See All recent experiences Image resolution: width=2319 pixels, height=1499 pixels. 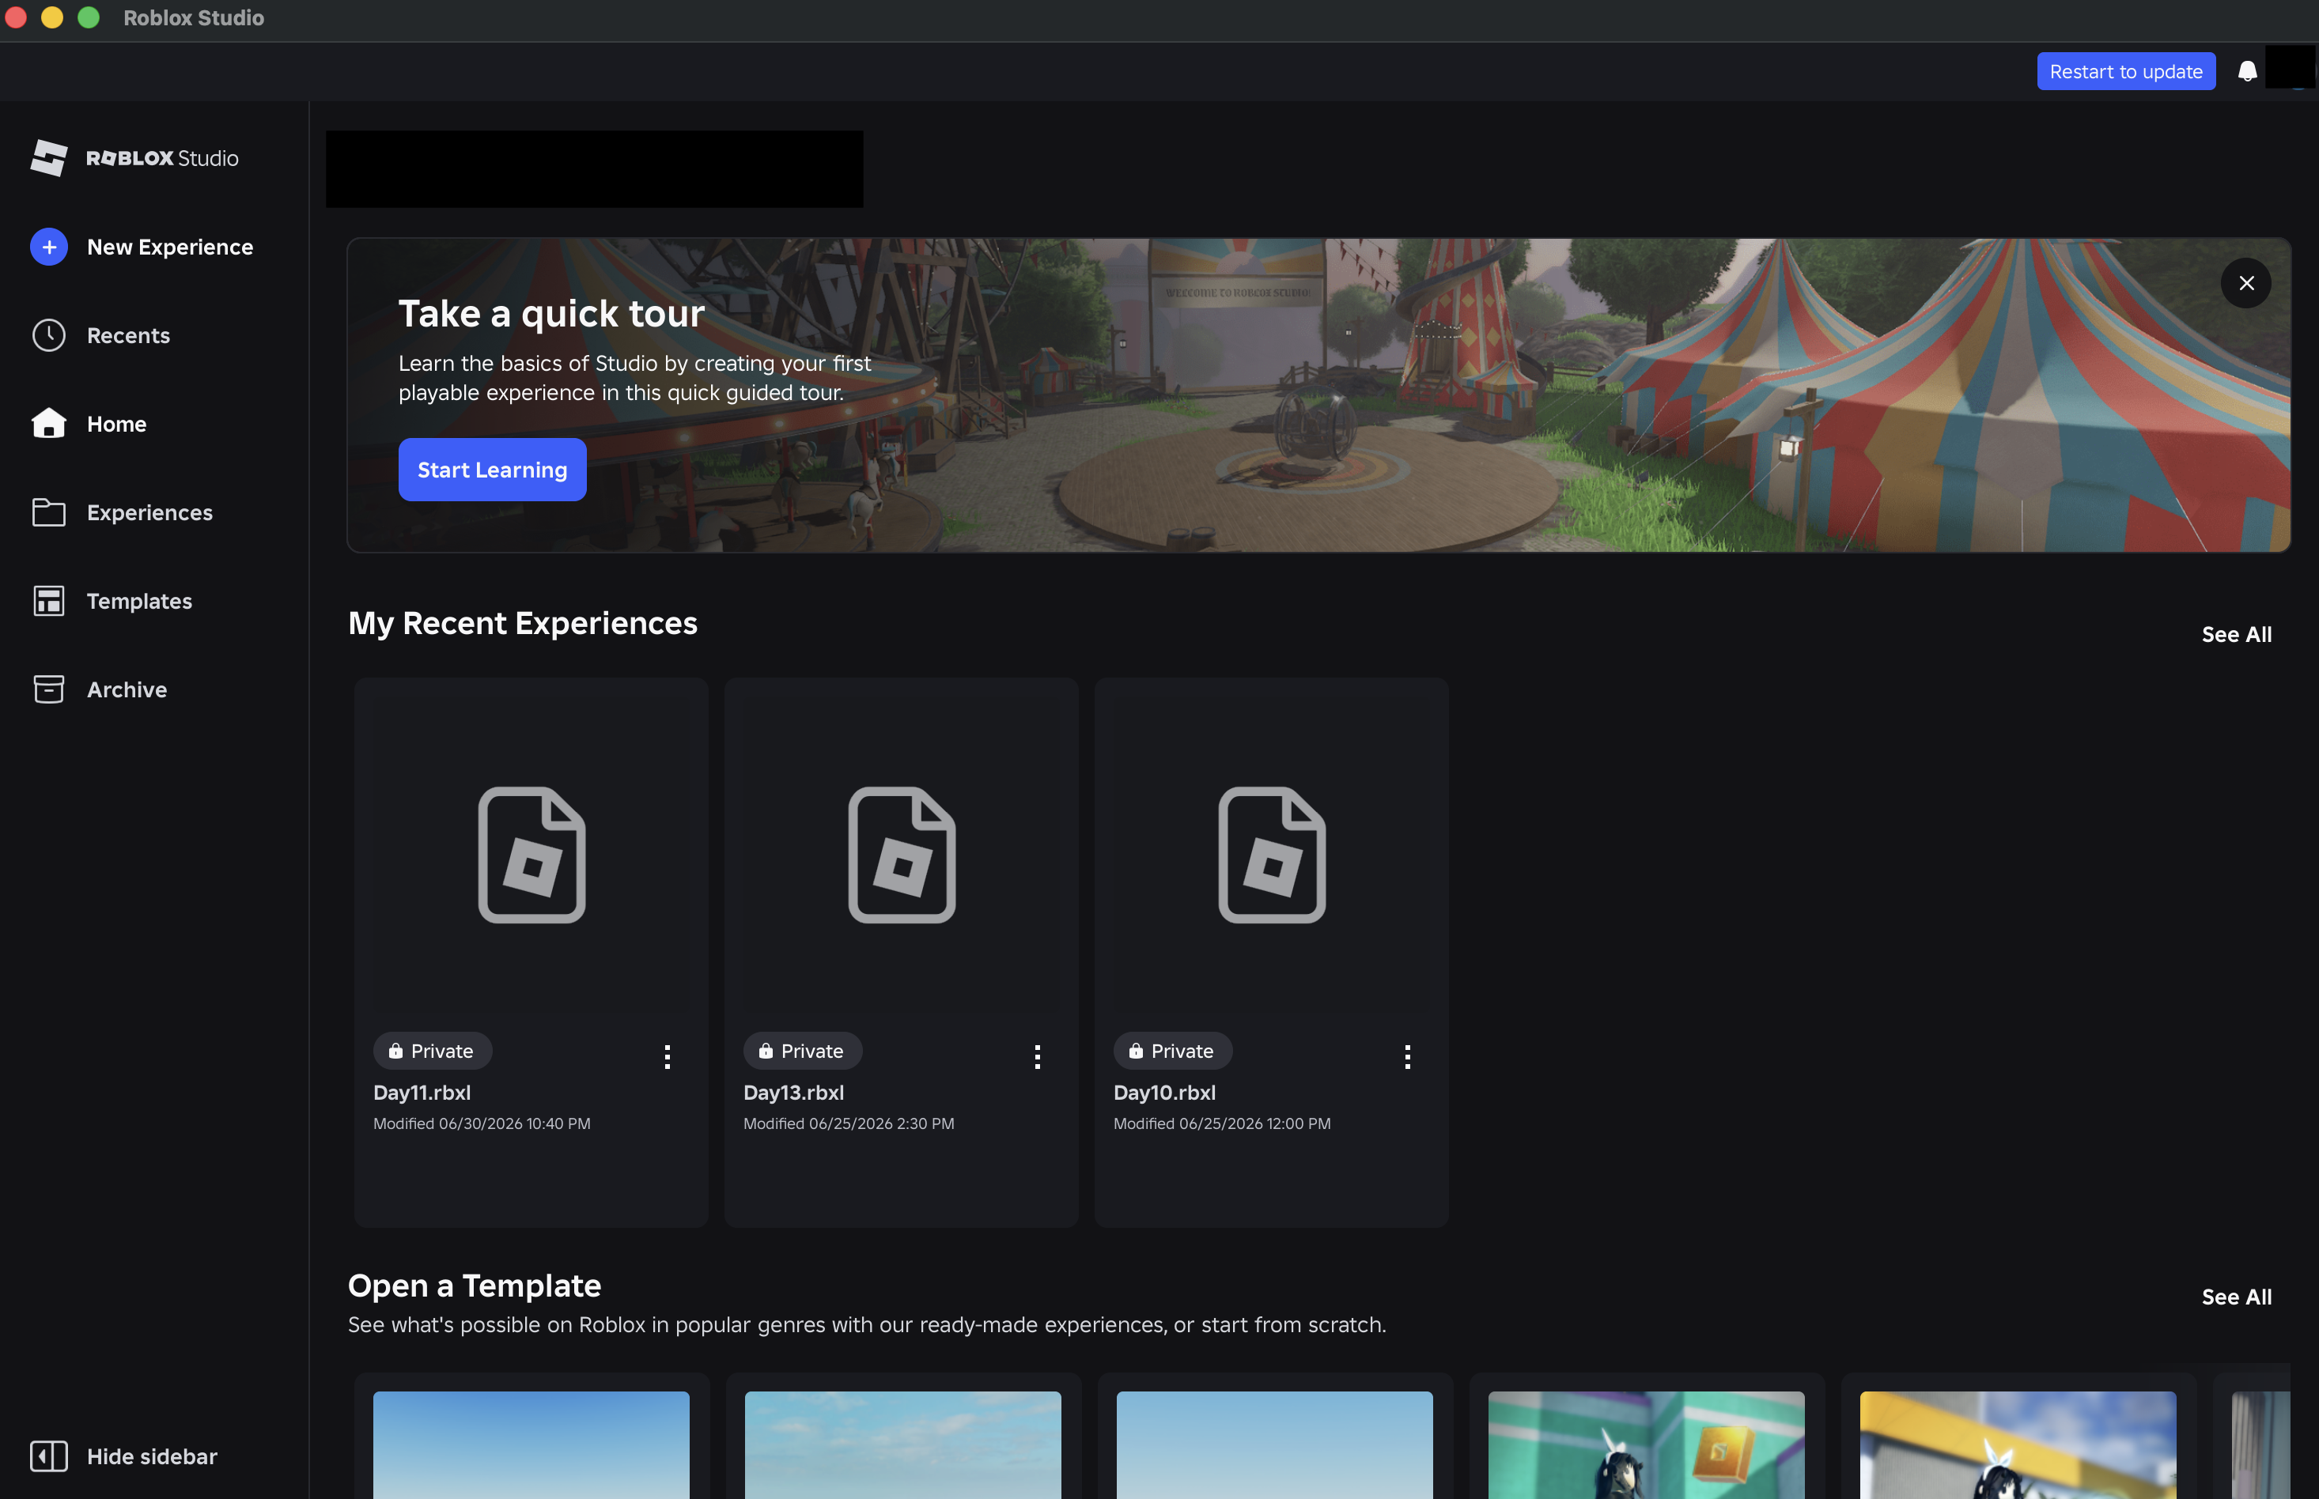click(2236, 635)
